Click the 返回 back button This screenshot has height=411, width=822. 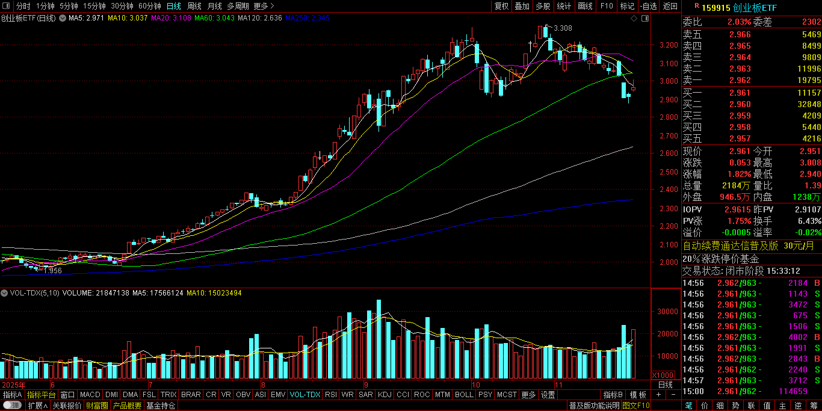tap(670, 6)
